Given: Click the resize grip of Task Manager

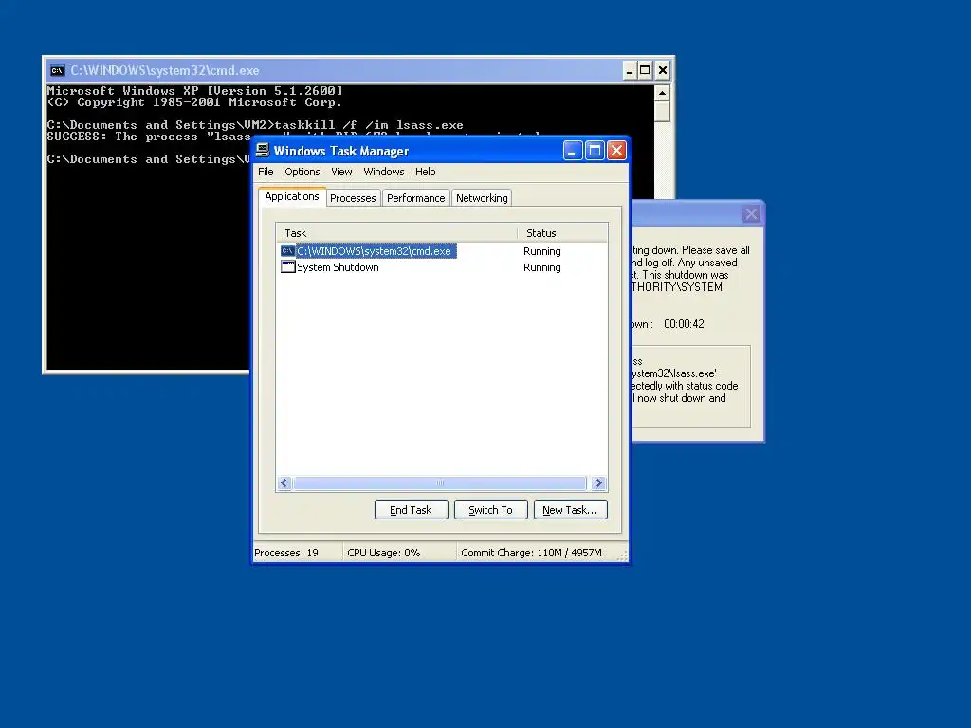Looking at the screenshot, I should (622, 555).
